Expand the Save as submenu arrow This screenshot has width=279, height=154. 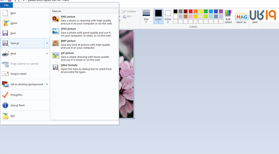(x=47, y=43)
